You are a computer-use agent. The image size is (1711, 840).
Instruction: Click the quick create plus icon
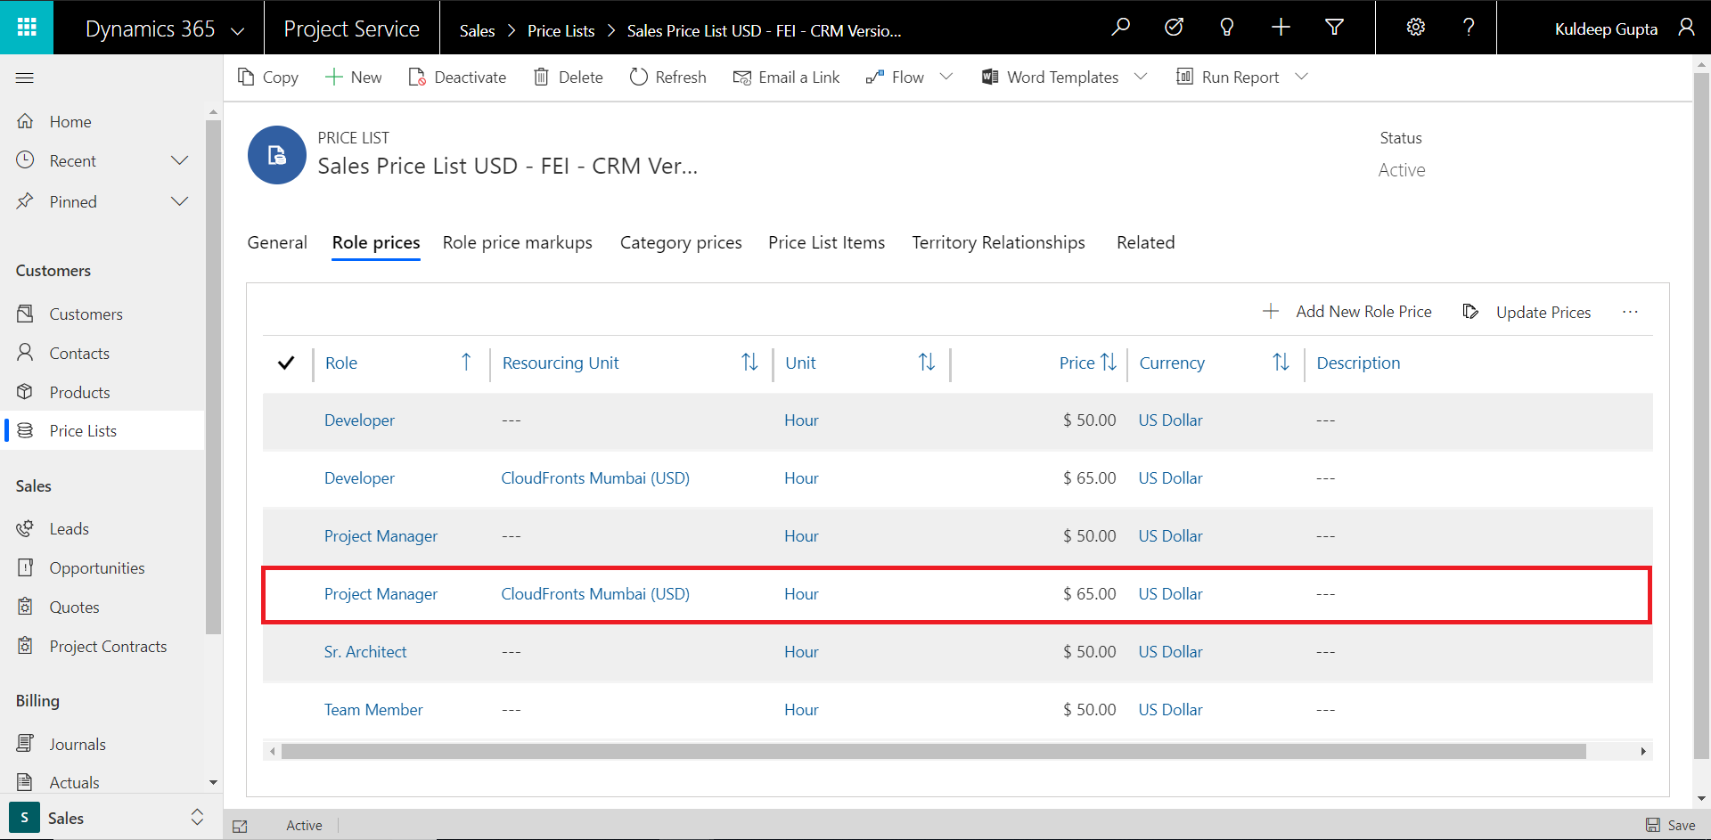click(1281, 28)
